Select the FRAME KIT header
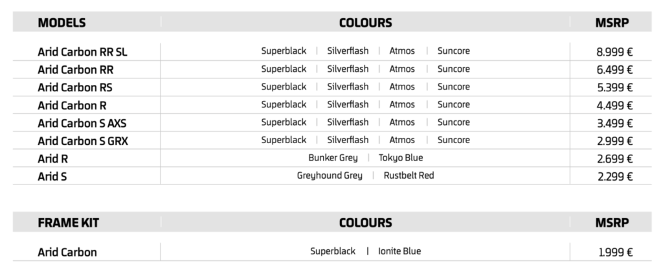The width and height of the screenshot is (663, 270). (x=69, y=223)
